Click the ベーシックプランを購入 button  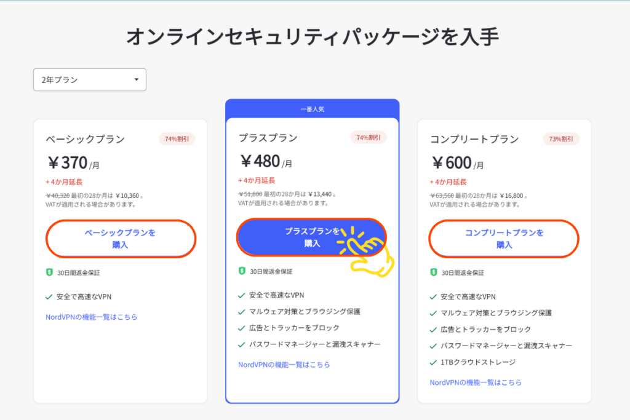[121, 239]
